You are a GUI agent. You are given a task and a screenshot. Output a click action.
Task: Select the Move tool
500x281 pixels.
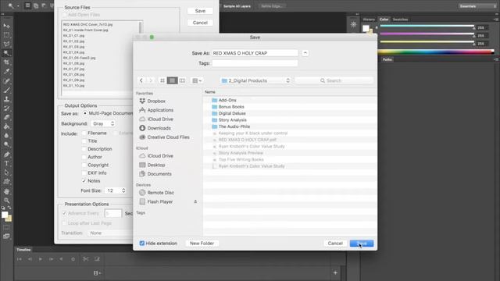[x=6, y=26]
